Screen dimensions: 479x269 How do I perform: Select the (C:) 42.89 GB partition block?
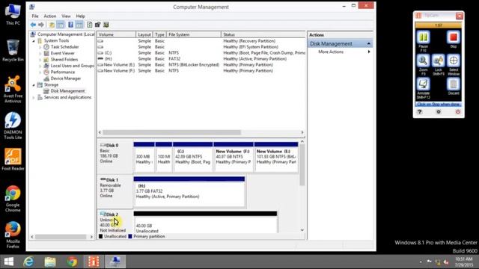click(193, 157)
